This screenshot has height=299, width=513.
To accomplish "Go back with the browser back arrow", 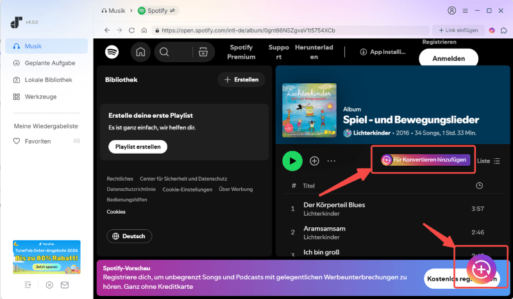I will [107, 30].
